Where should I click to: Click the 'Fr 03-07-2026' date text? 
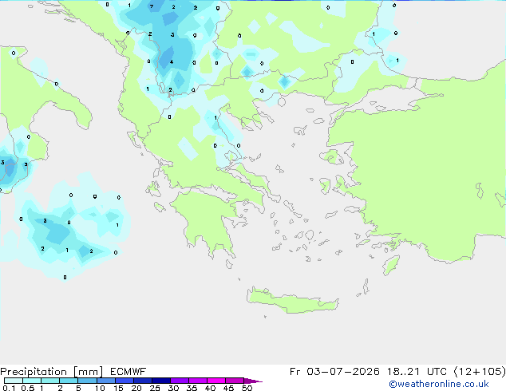334,372
